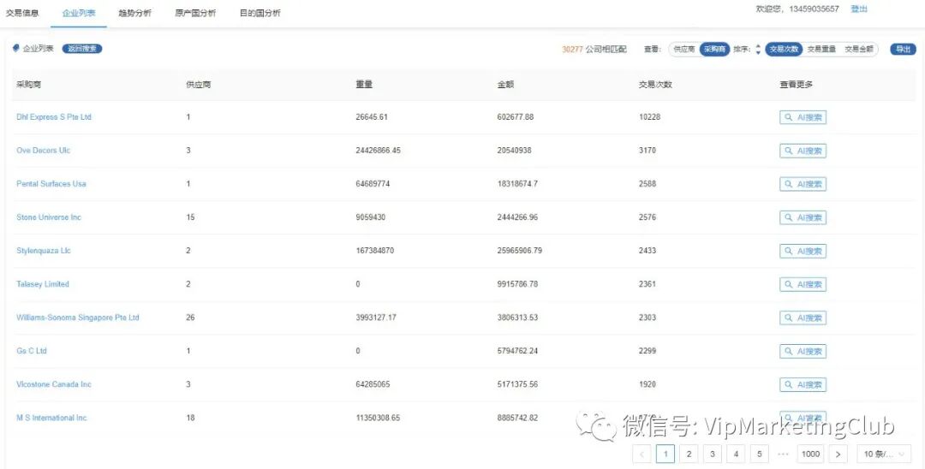The image size is (925, 469).
Task: Open Stylenquaza Llc company link
Action: coord(44,251)
